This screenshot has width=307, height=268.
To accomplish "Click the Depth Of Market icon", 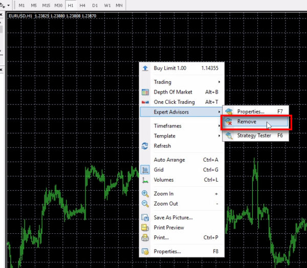I will point(145,92).
